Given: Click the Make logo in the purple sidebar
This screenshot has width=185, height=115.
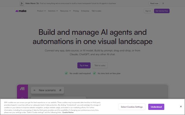Looking at the screenshot, I should (22, 89).
